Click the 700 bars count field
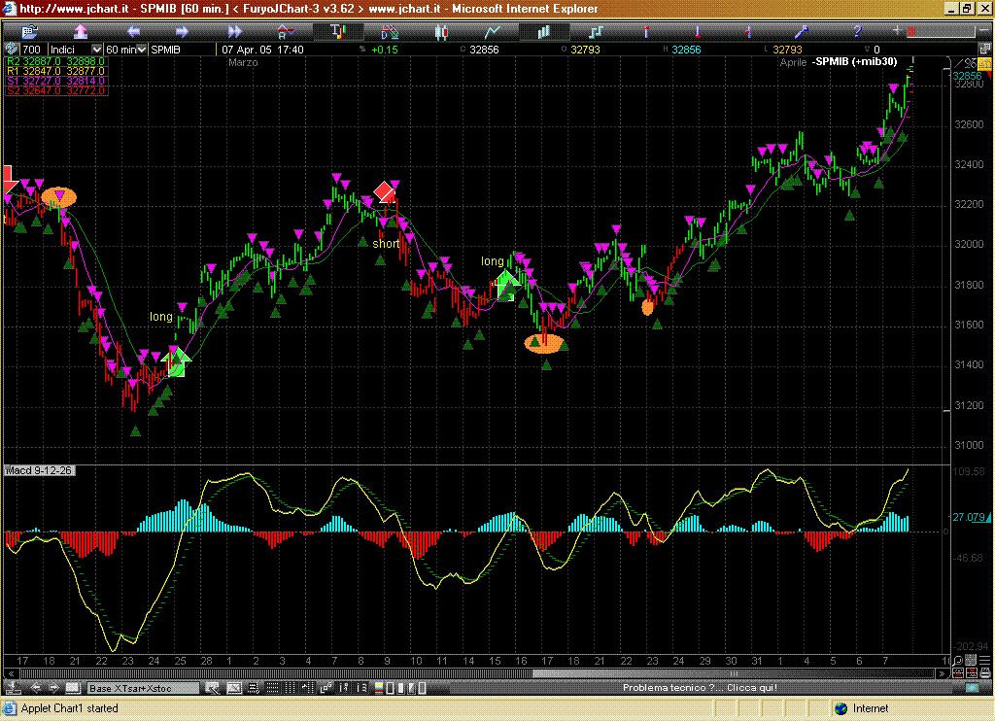995x721 pixels. (x=32, y=49)
